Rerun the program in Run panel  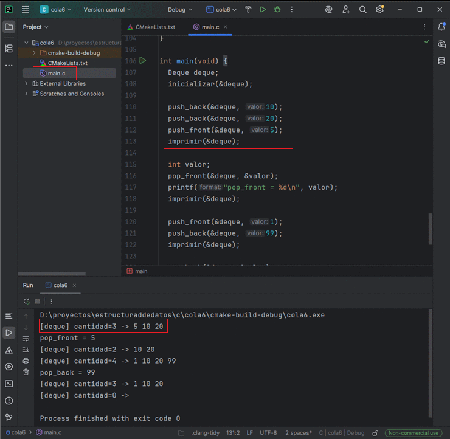26,301
